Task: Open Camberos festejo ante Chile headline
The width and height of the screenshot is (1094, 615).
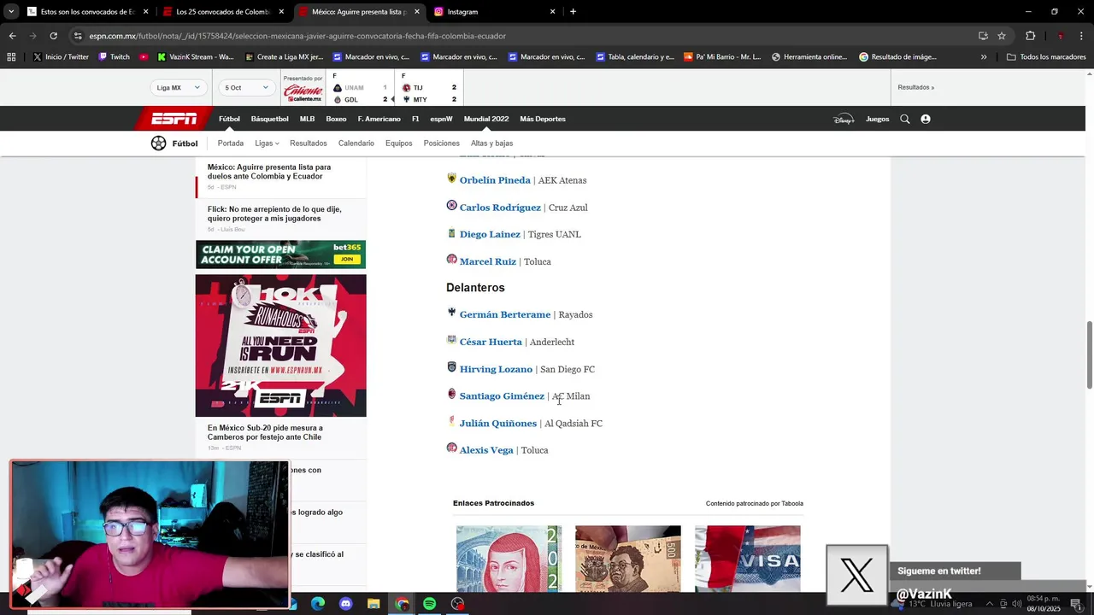Action: [265, 432]
